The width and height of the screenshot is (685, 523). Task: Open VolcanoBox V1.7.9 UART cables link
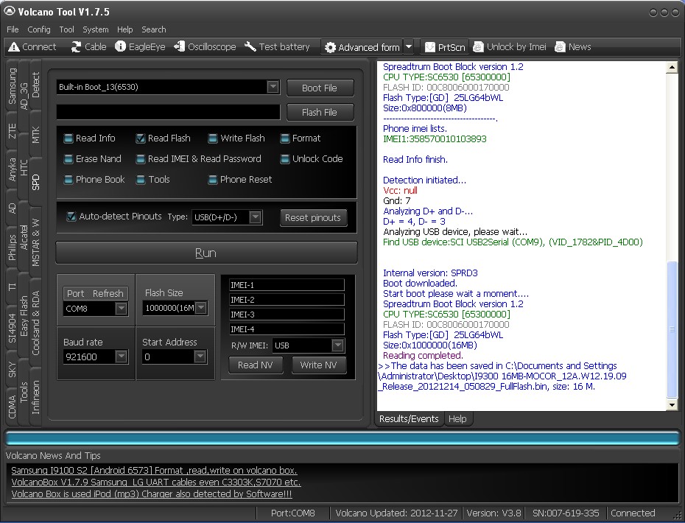[156, 482]
